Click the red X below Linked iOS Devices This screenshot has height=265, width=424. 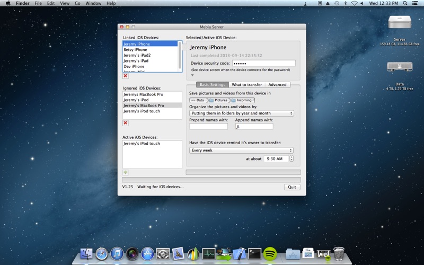point(126,76)
